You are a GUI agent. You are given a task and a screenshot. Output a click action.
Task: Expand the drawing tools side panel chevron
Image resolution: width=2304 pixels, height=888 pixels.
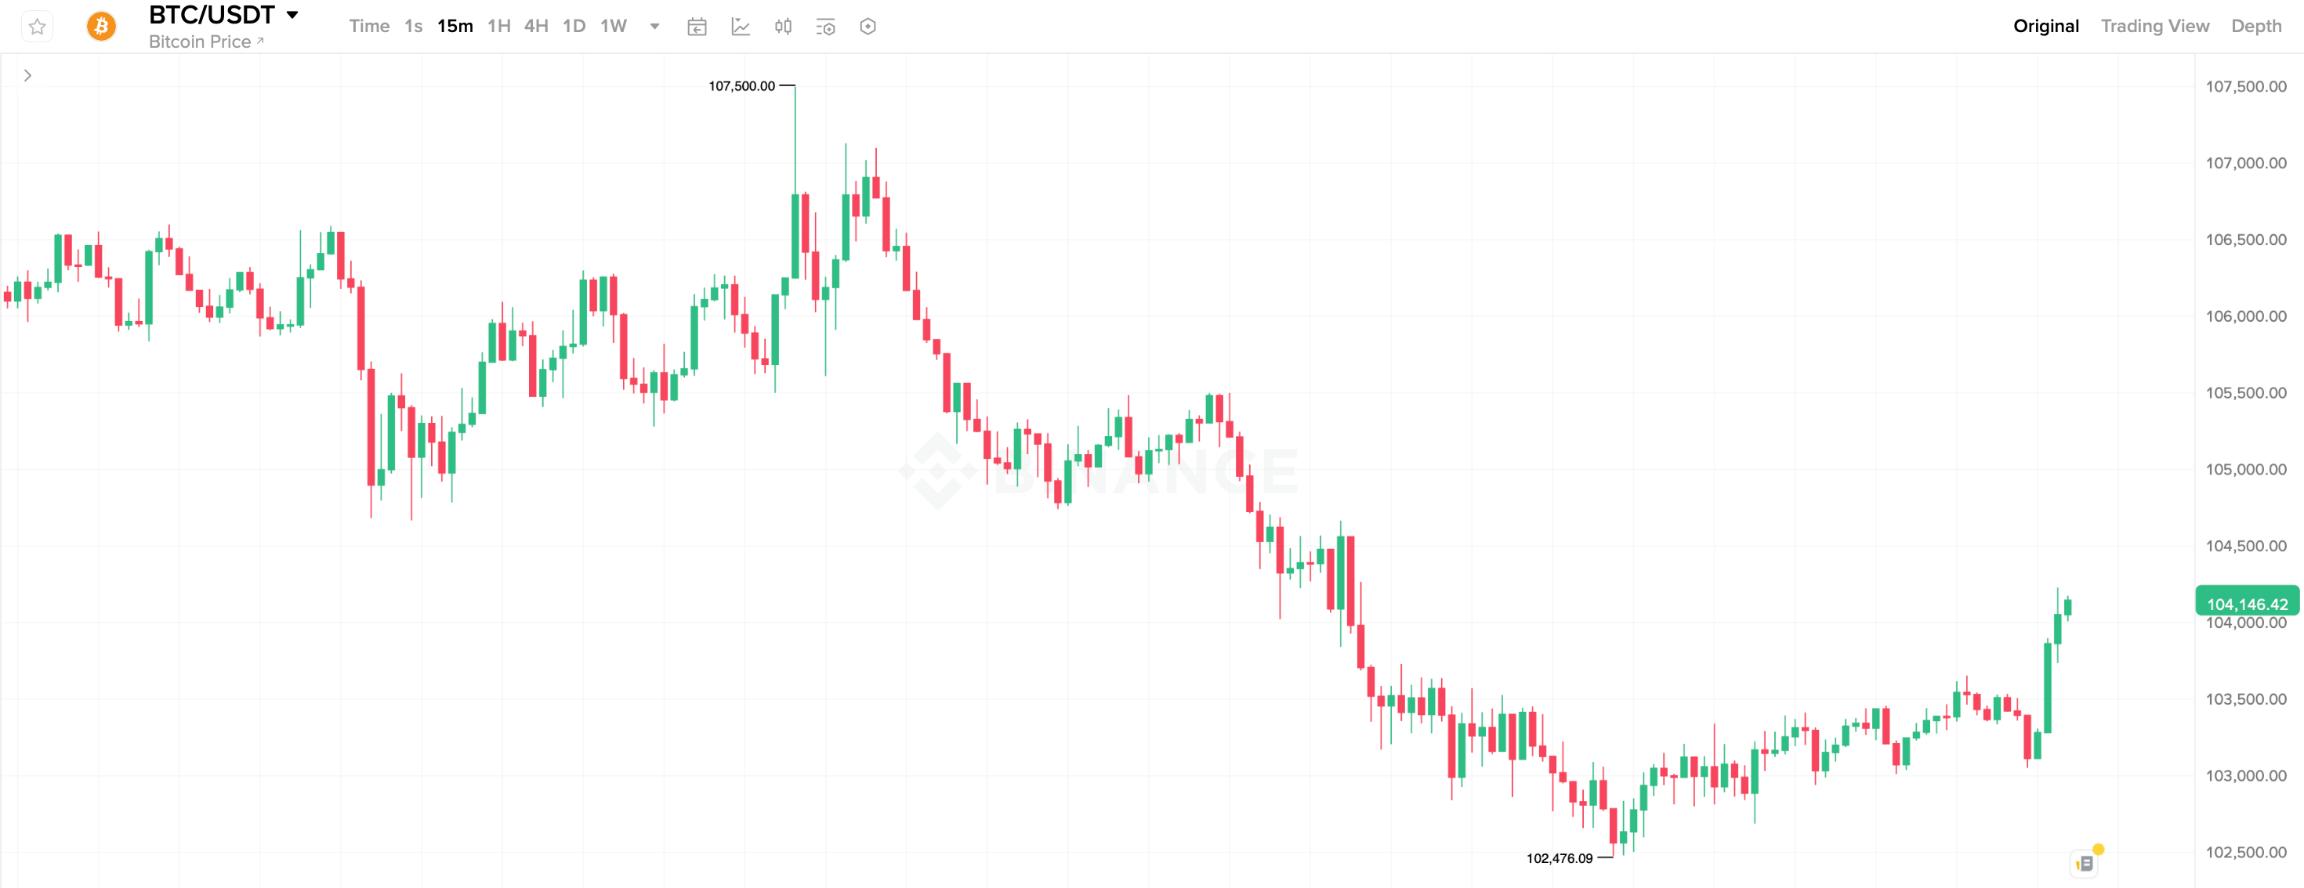click(27, 76)
